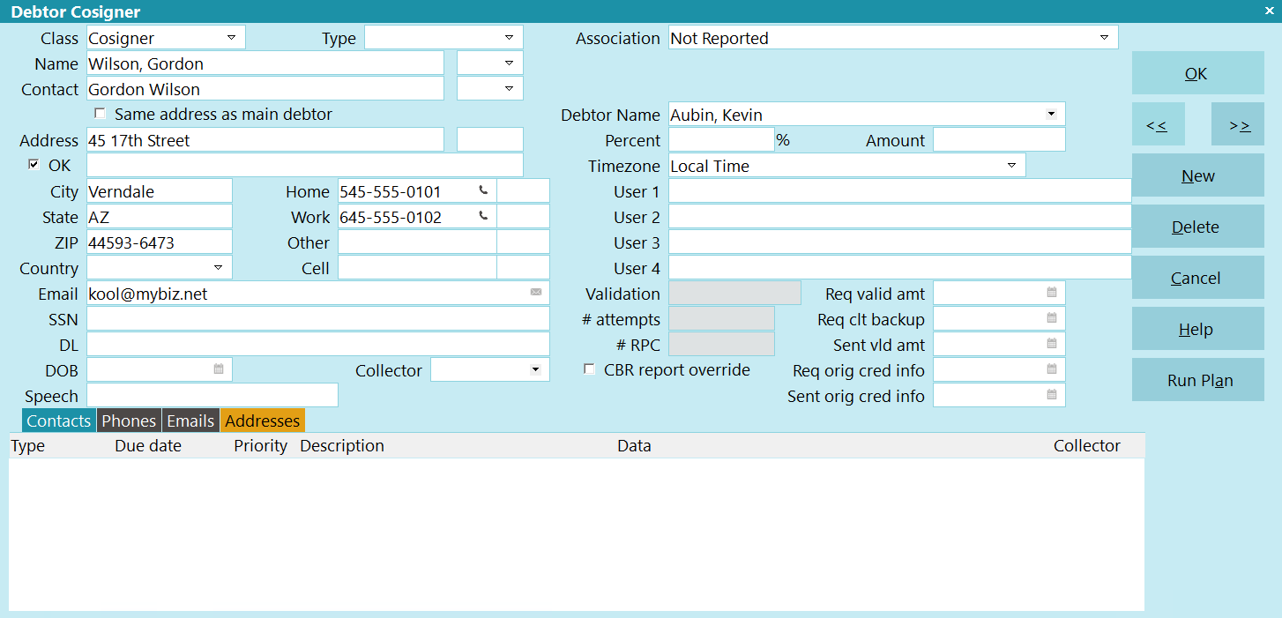The image size is (1282, 618).
Task: Open dropdown beside the Contact field
Action: pyautogui.click(x=509, y=88)
